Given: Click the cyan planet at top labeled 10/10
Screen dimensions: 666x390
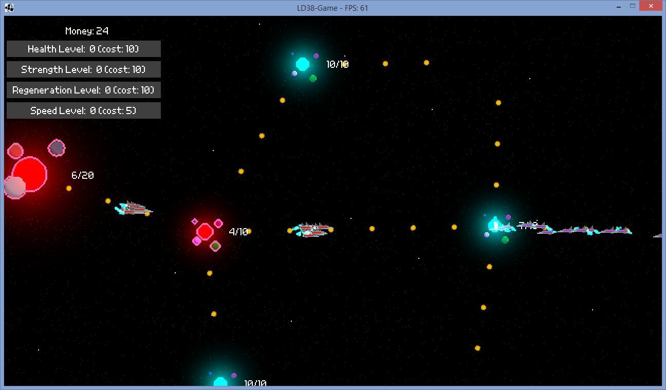Looking at the screenshot, I should tap(303, 64).
